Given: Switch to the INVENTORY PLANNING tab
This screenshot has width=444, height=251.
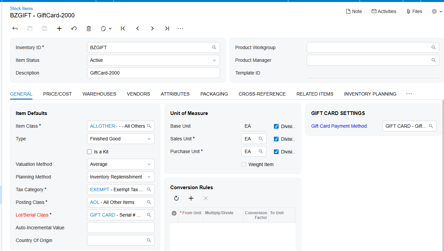Looking at the screenshot, I should [x=370, y=94].
